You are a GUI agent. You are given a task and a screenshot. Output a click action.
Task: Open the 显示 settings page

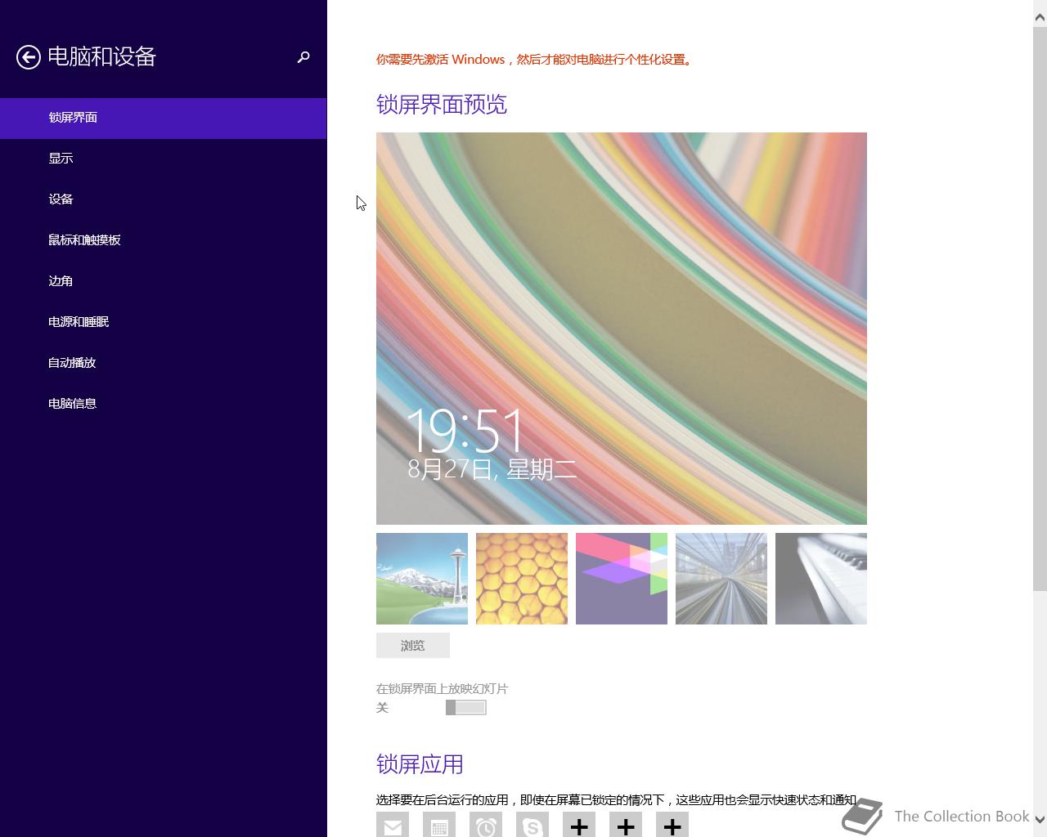pyautogui.click(x=164, y=159)
